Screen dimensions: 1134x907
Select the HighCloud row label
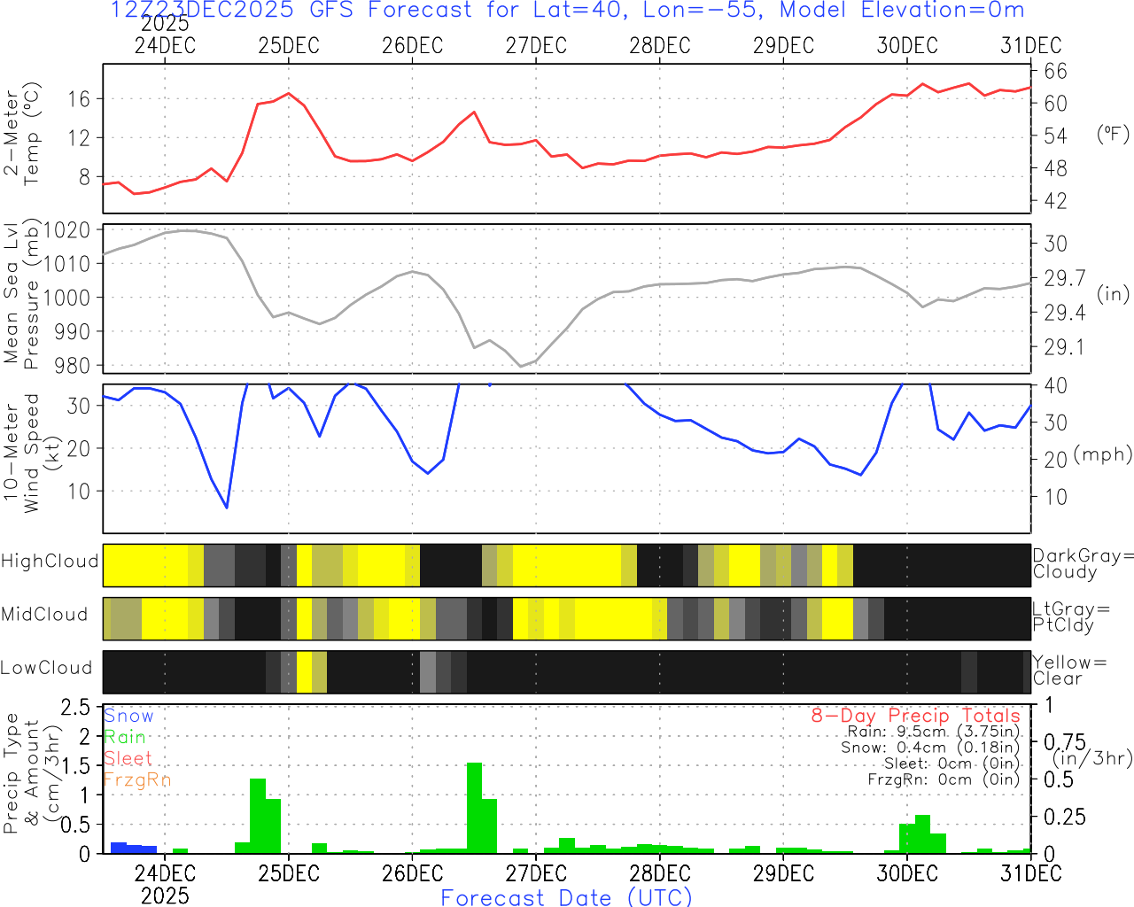click(50, 562)
